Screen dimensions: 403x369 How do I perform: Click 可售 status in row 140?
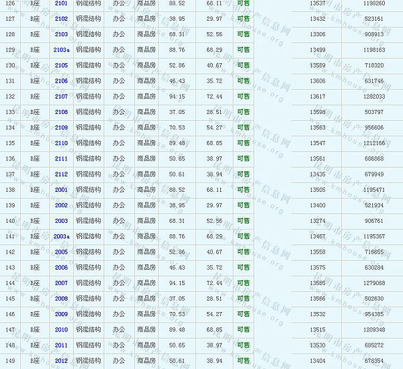tap(243, 221)
